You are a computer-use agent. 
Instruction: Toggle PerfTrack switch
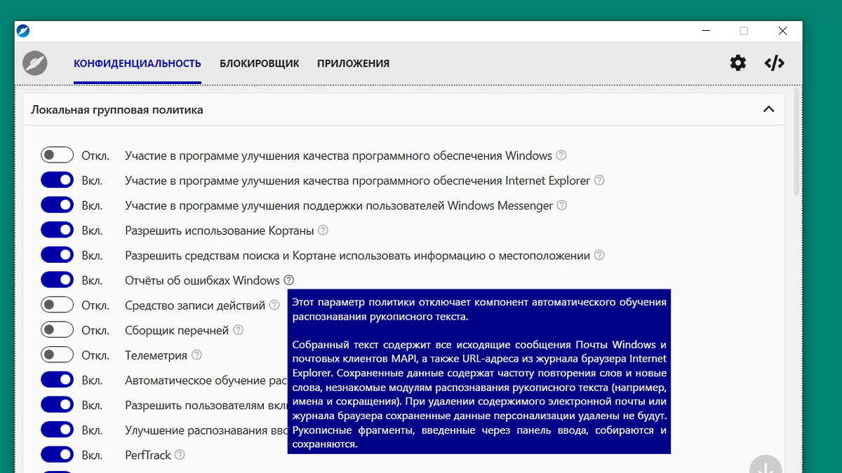coord(58,455)
